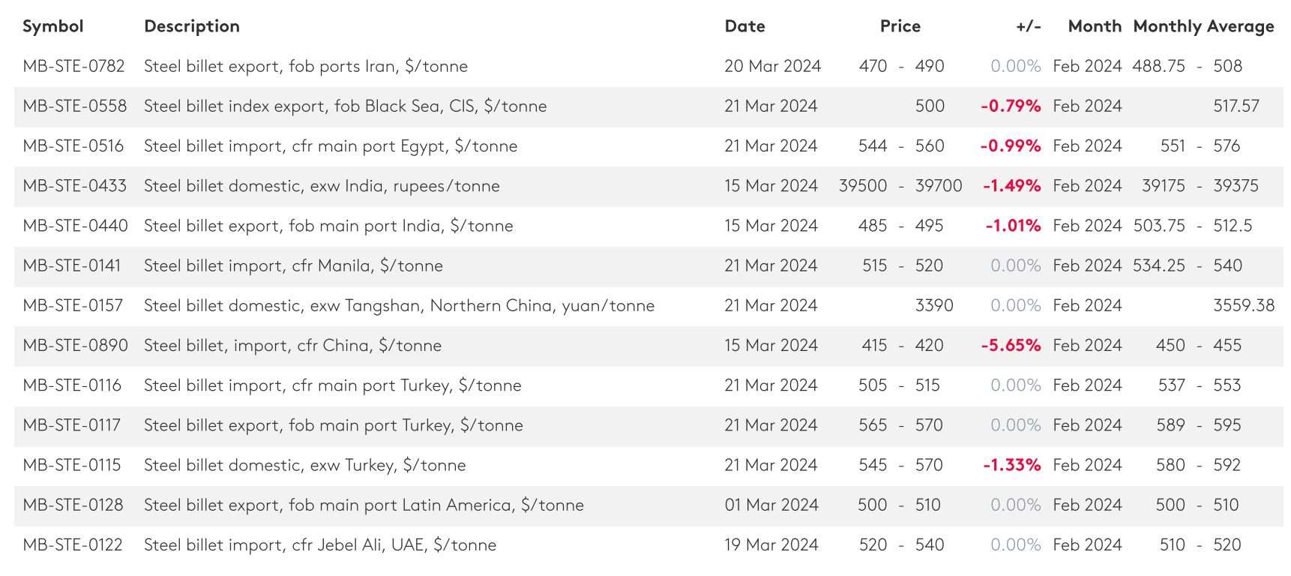This screenshot has height=576, width=1291.
Task: Click the Date column header
Action: point(744,26)
